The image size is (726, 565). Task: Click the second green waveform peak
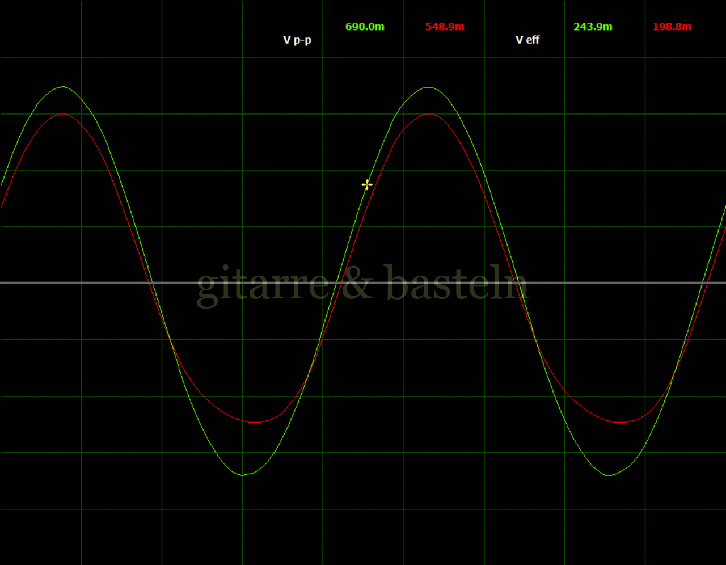[428, 87]
